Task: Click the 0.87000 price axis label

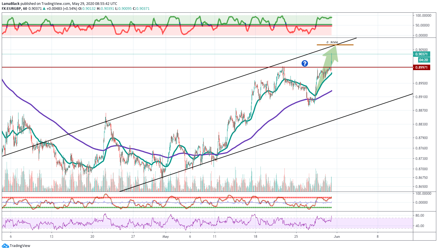Action: coord(421,169)
